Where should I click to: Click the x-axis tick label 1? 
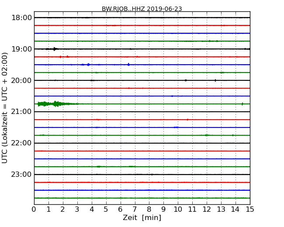point(48,209)
